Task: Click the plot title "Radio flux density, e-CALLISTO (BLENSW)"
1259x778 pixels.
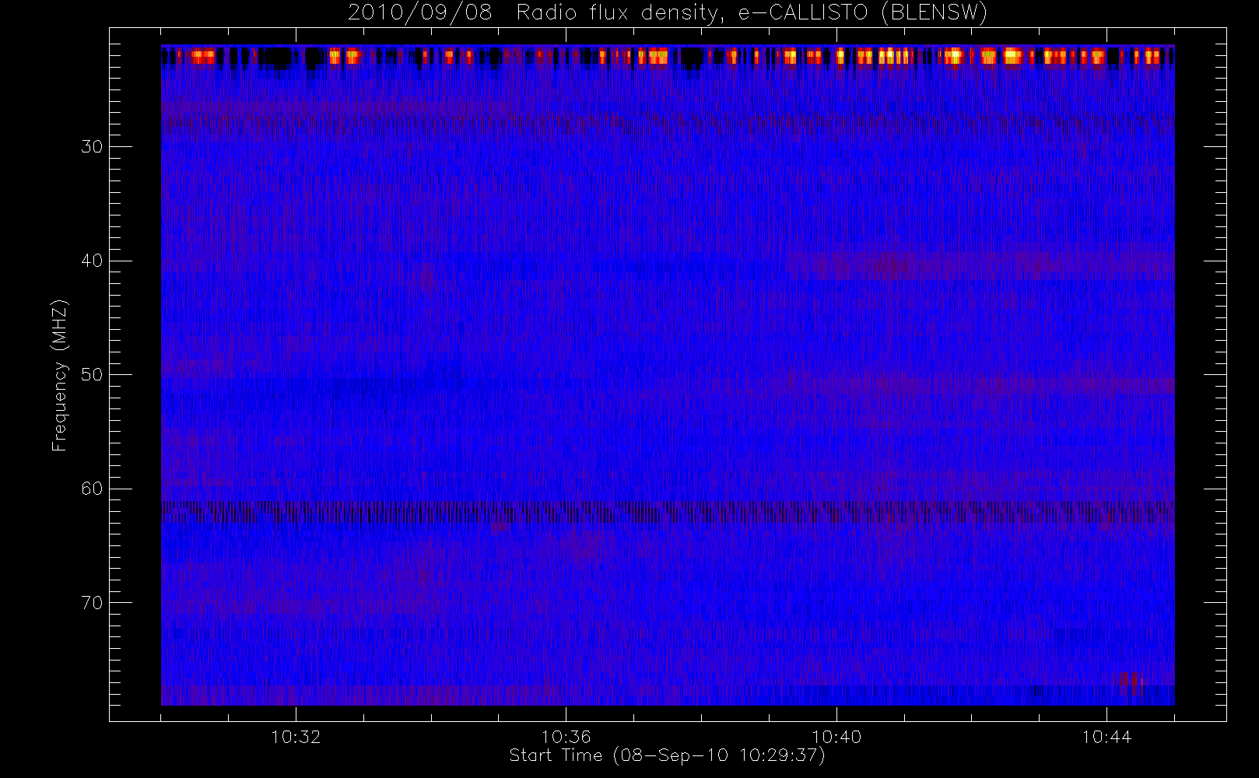Action: [751, 13]
